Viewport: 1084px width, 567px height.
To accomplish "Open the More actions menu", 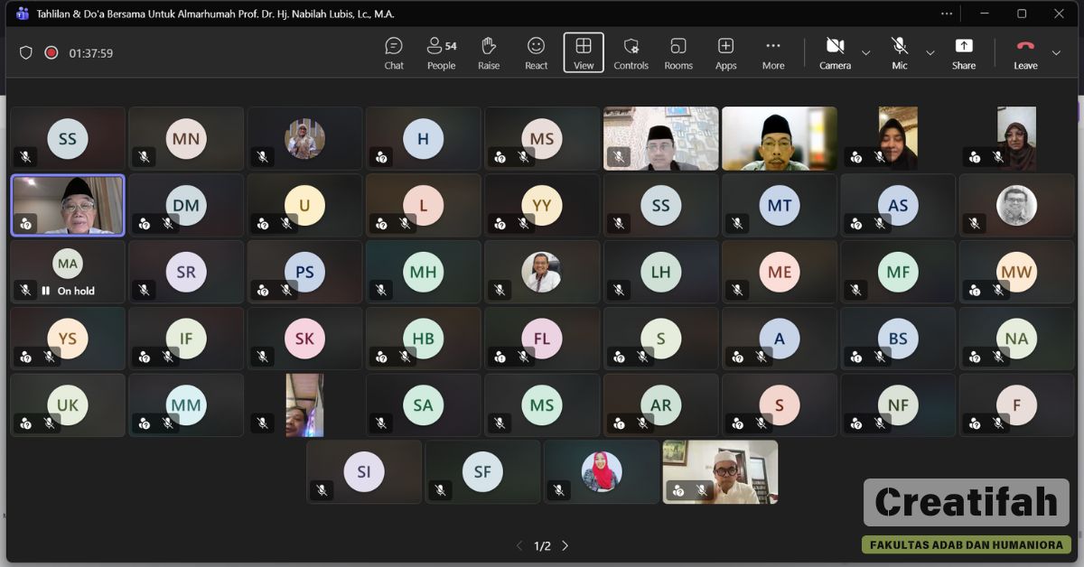I will coord(773,52).
